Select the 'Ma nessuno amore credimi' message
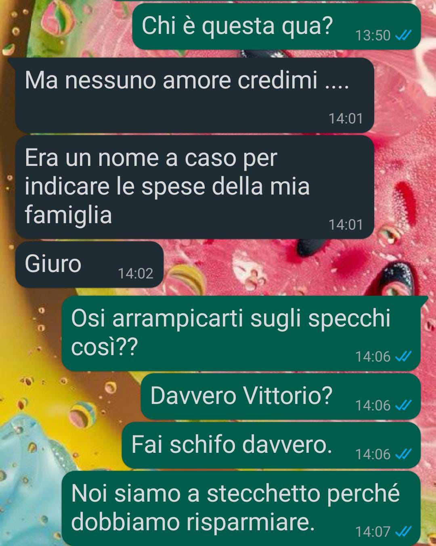Image resolution: width=436 pixels, height=546 pixels. coord(195,95)
